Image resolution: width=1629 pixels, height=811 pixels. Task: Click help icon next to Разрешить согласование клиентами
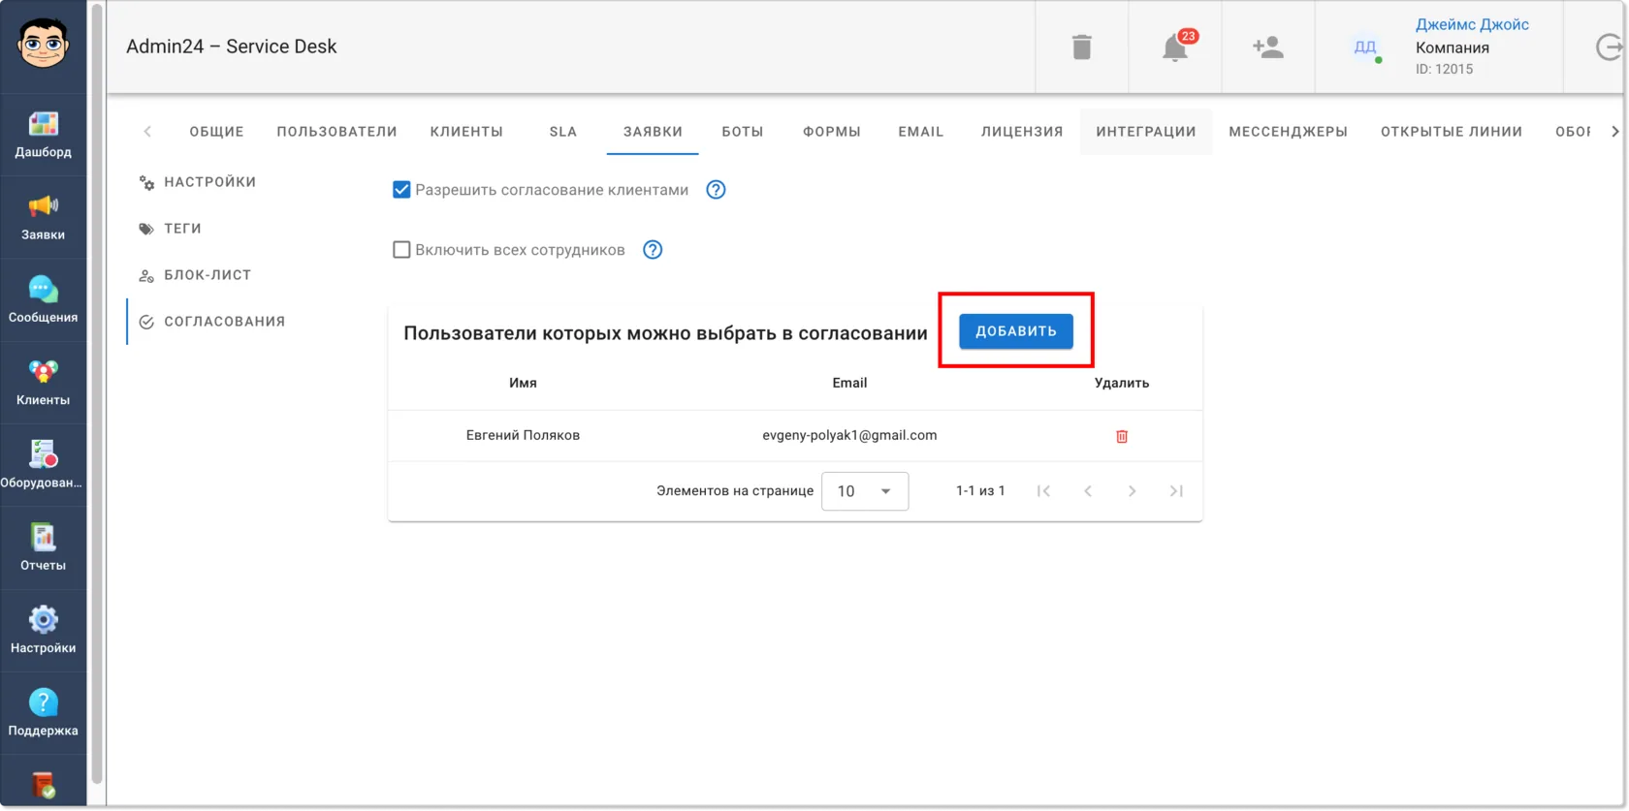[x=716, y=190]
